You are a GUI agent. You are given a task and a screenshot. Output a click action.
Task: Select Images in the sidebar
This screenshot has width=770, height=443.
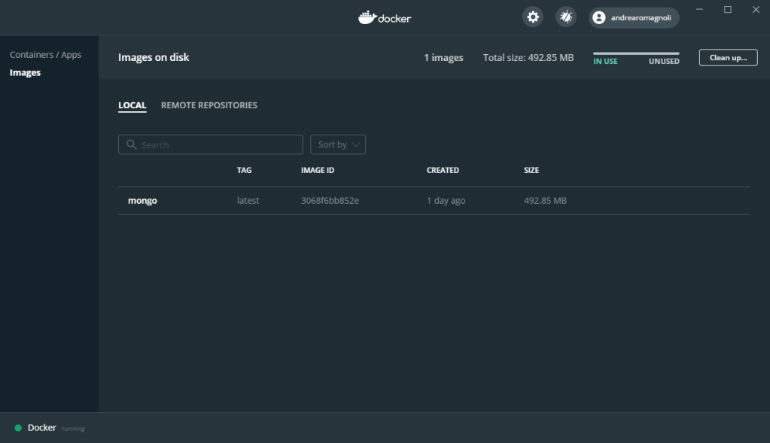[25, 73]
